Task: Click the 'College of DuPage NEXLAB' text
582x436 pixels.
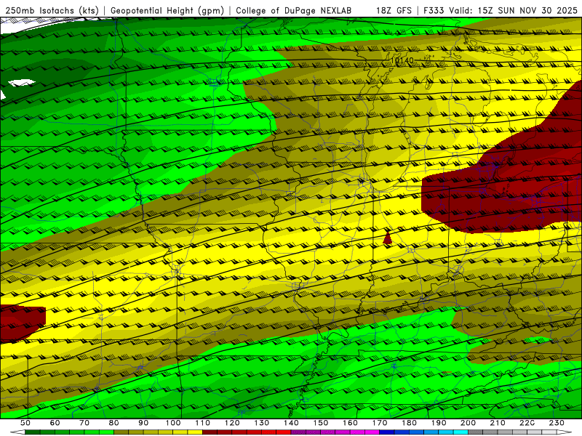Action: 294,11
